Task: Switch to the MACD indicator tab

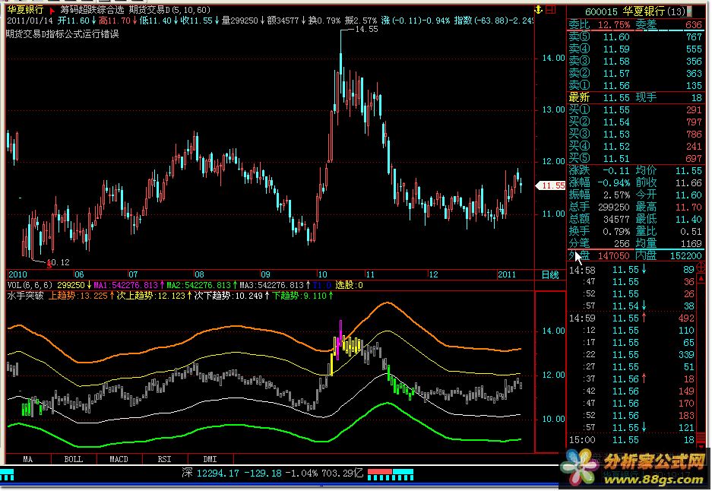Action: tap(119, 459)
